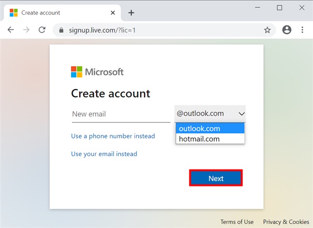Click 'Use your email instead' link
The width and height of the screenshot is (313, 228).
tap(104, 154)
